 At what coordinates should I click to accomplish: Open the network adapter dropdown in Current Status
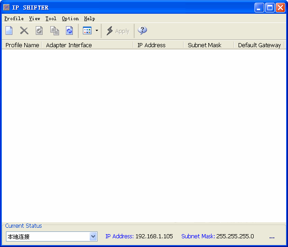point(93,236)
